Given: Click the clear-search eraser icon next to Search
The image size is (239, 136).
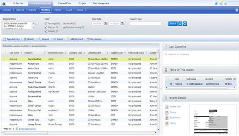Looking at the screenshot, I should (180, 24).
